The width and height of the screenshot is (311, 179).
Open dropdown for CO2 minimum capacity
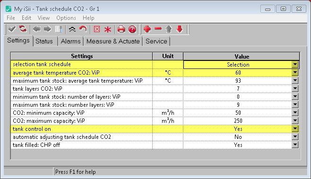[295, 112]
